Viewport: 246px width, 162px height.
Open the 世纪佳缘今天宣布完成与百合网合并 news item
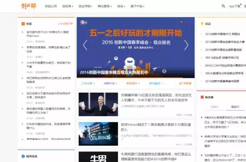[x=48, y=95]
